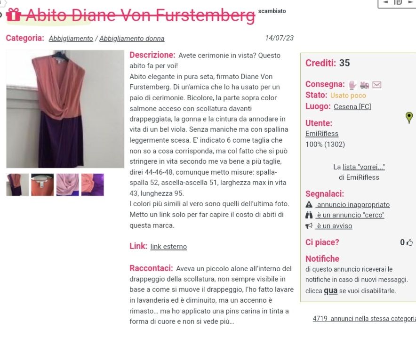Select the orange label close-up thumbnail
Screen dimensions: 416x338
click(42, 185)
